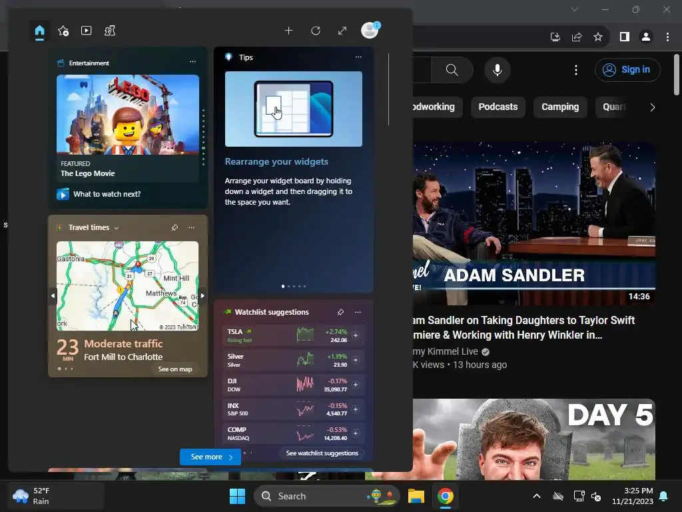This screenshot has height=512, width=682.
Task: Click the taskbar Search box
Action: point(326,496)
